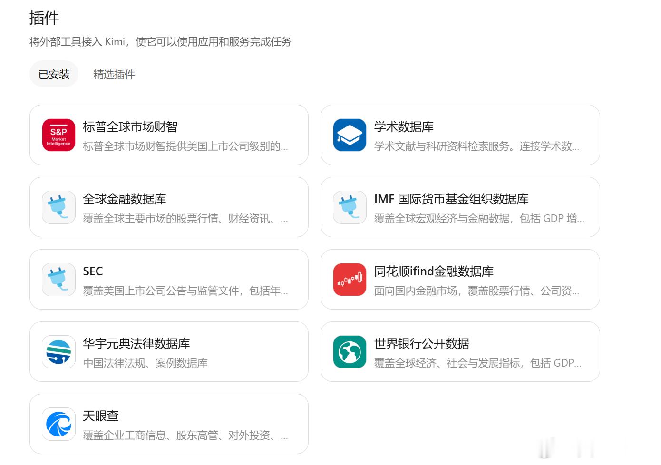Click description 覆盖全球主要市场的股票行情、财经资讯、...
Image resolution: width=661 pixels, height=465 pixels.
(x=185, y=219)
